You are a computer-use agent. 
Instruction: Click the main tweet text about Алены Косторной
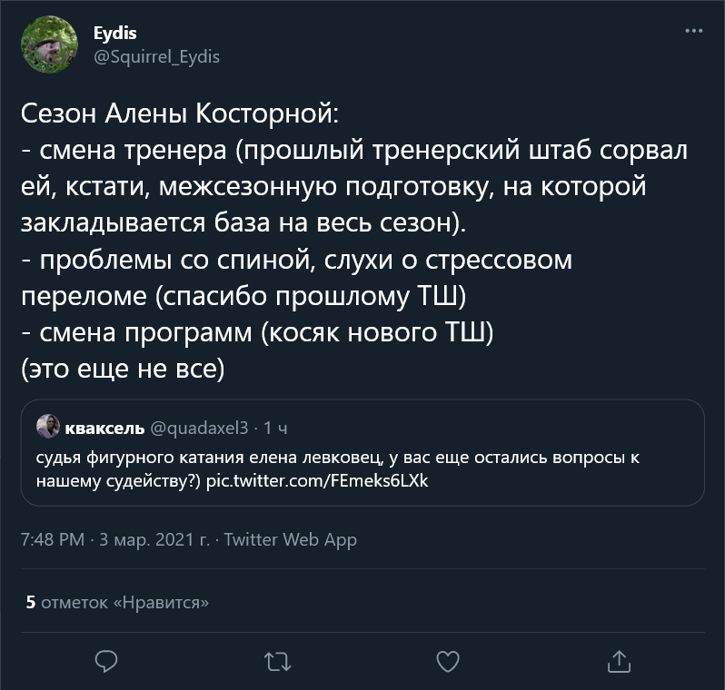[x=354, y=243]
